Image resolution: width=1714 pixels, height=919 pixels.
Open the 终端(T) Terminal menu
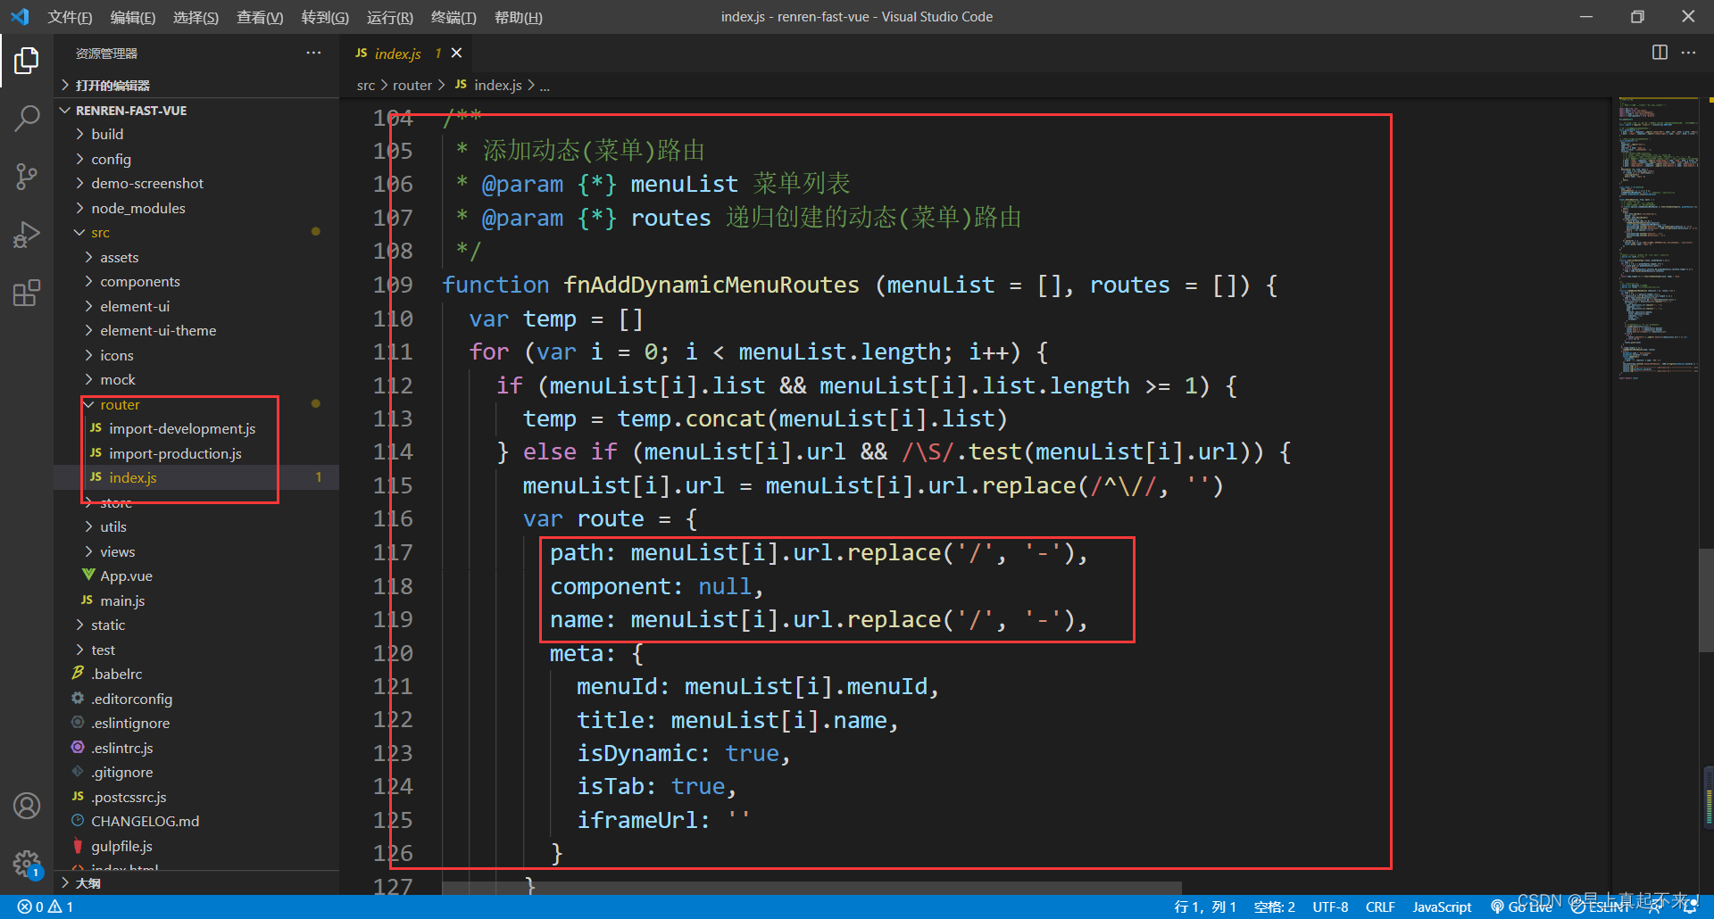(x=453, y=17)
